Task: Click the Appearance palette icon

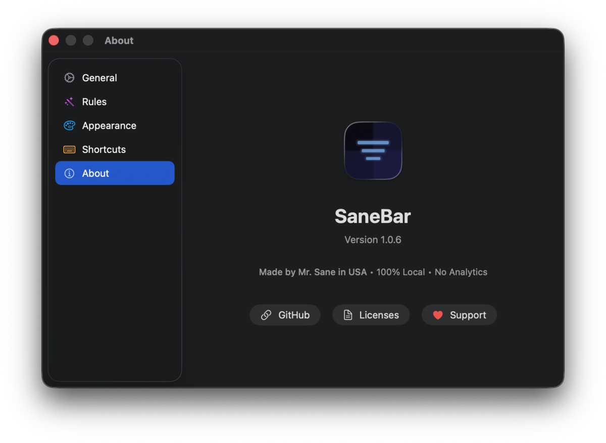Action: pos(69,126)
